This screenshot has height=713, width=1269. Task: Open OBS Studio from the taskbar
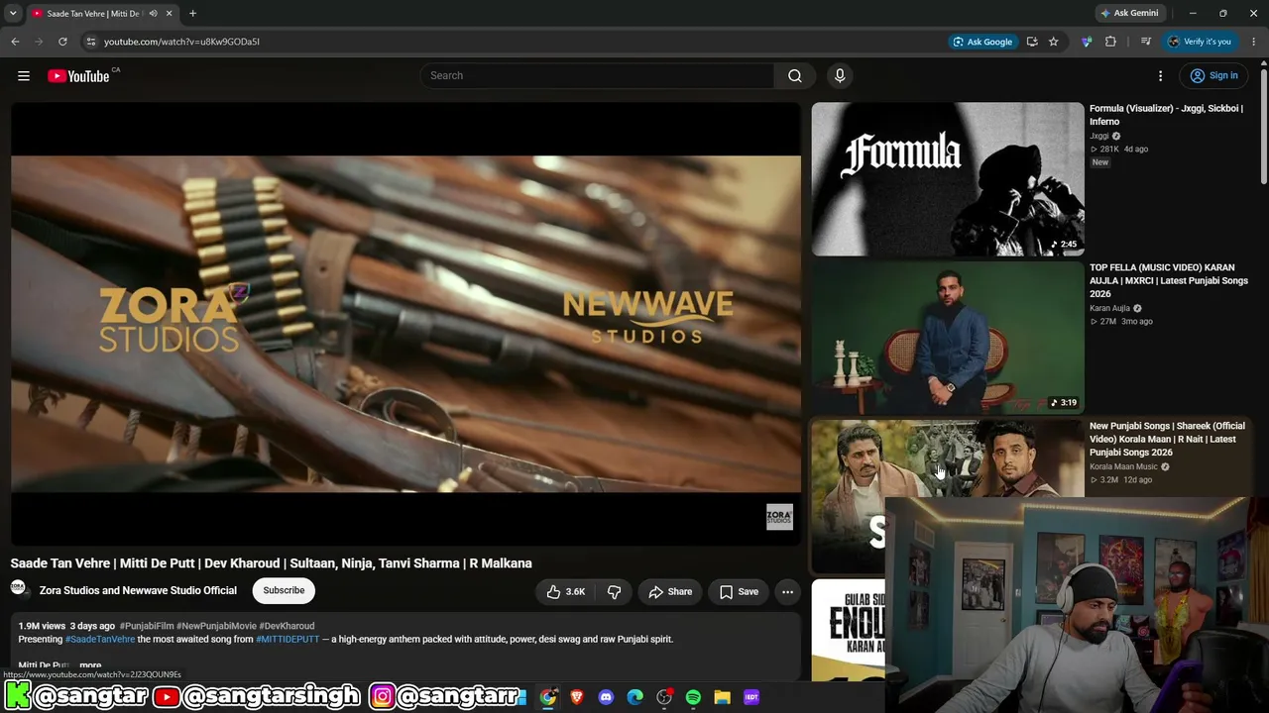coord(664,697)
